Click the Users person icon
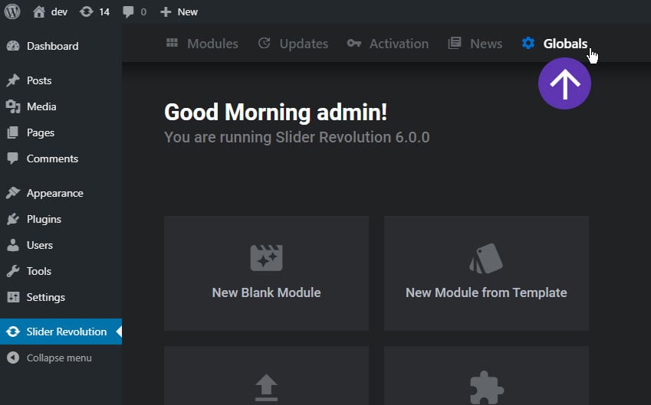 pos(13,245)
